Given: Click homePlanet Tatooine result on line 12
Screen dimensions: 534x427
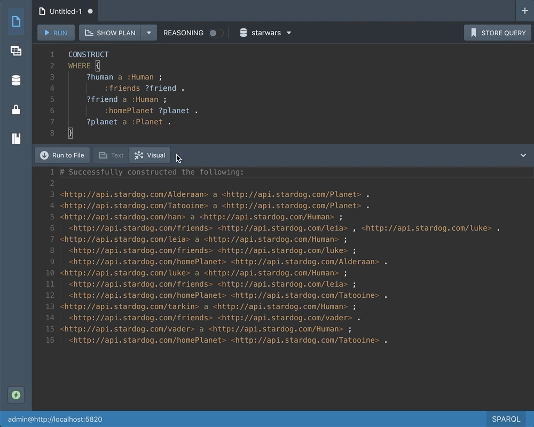Looking at the screenshot, I should point(228,296).
